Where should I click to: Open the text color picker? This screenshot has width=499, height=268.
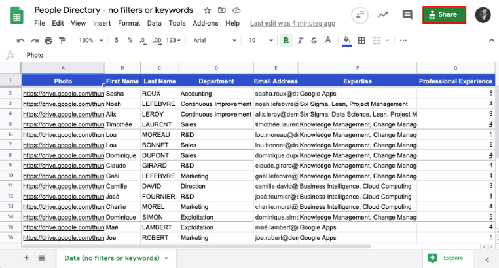pyautogui.click(x=328, y=40)
